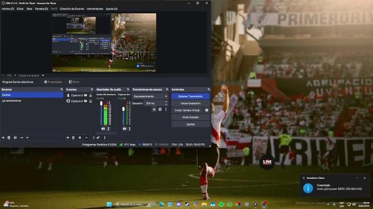Screen dimensions: 373x209
Task: Add a new scene in Escenas panel
Action: pos(3,138)
